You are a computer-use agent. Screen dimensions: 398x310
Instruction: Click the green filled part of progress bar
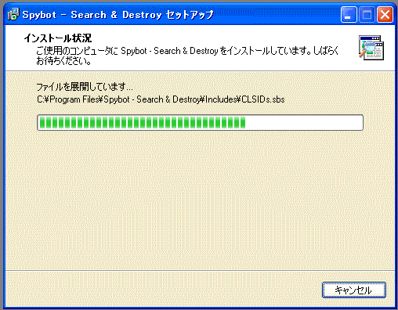pyautogui.click(x=143, y=122)
